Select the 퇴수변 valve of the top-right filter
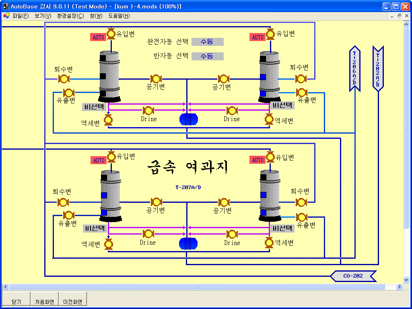Viewport: 412px width, 309px height. (301, 78)
